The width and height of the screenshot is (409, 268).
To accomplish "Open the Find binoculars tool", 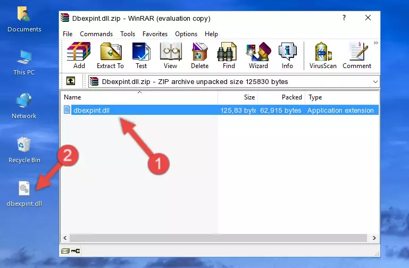I will point(229,55).
